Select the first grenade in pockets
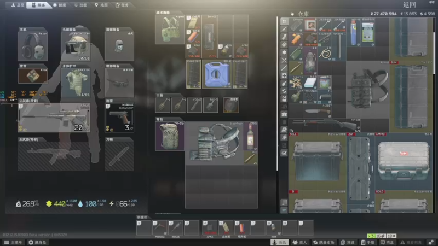Image resolution: width=438 pixels, height=246 pixels. click(163, 105)
